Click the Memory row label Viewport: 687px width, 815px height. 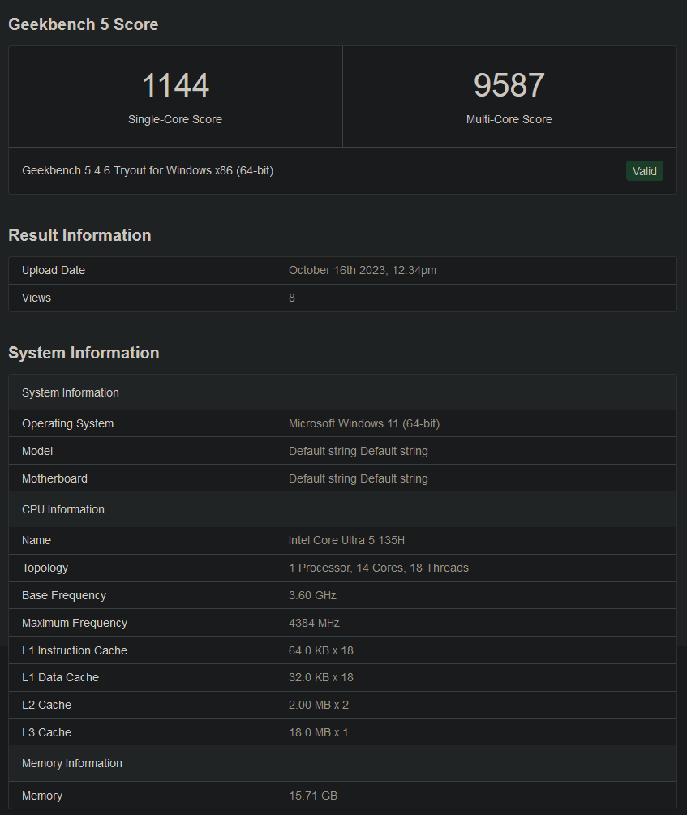click(x=42, y=796)
